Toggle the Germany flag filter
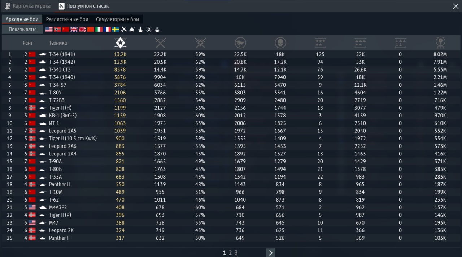462x257 pixels. click(57, 30)
